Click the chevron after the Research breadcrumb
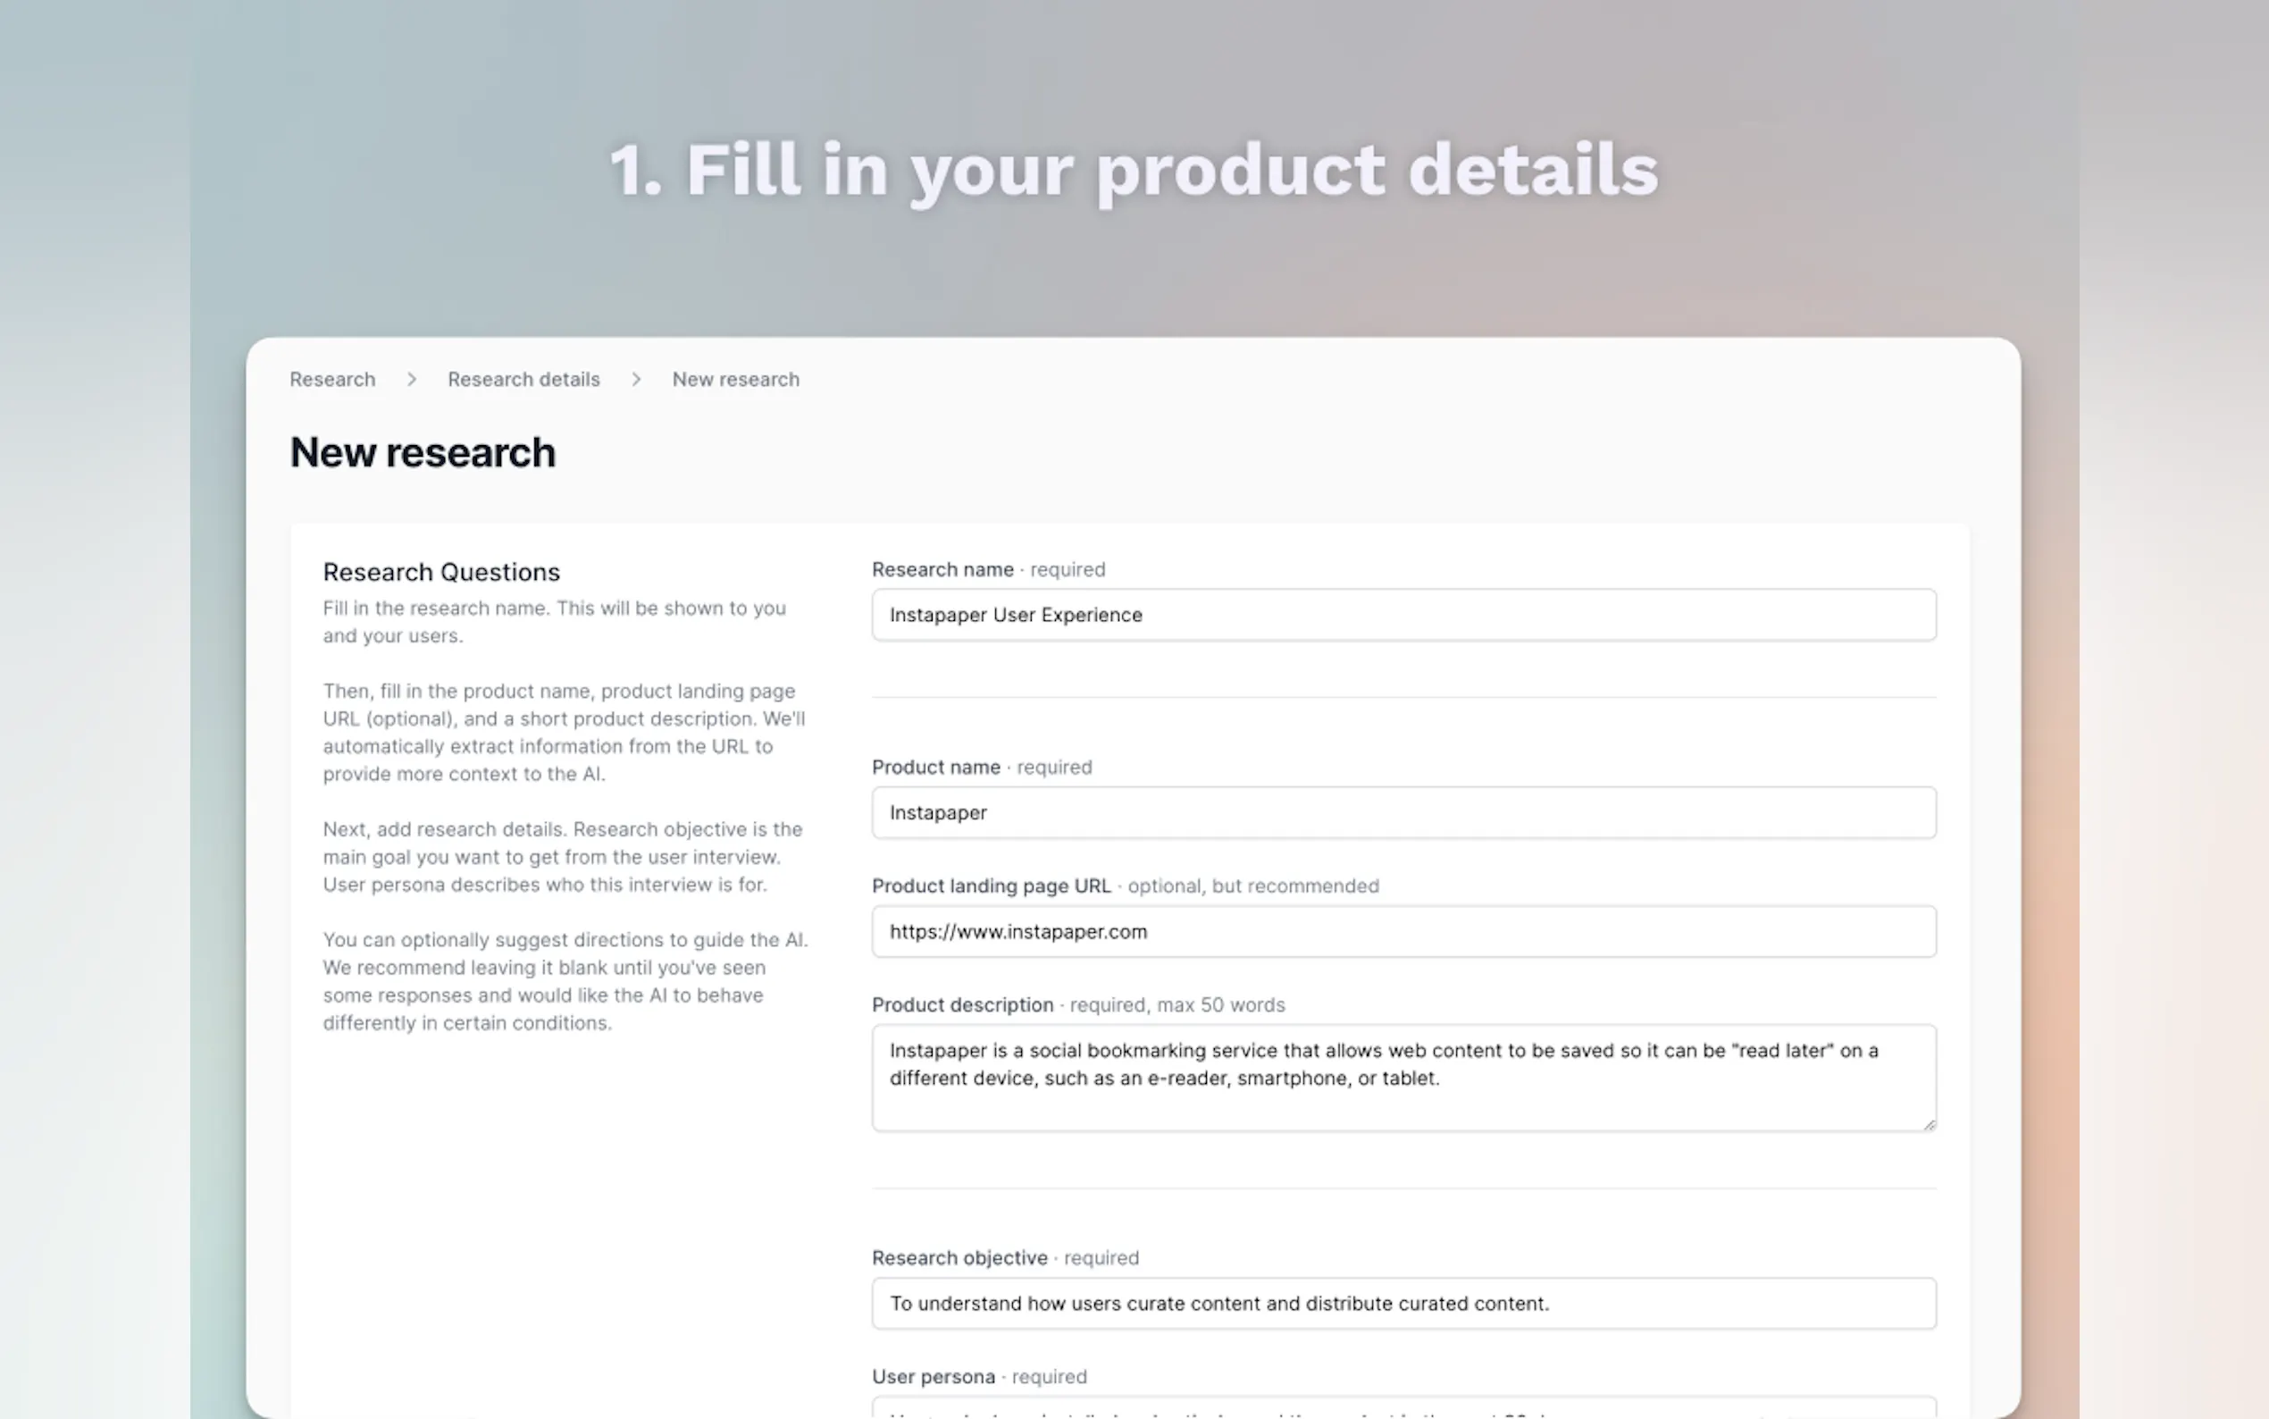Image resolution: width=2269 pixels, height=1419 pixels. [x=412, y=379]
